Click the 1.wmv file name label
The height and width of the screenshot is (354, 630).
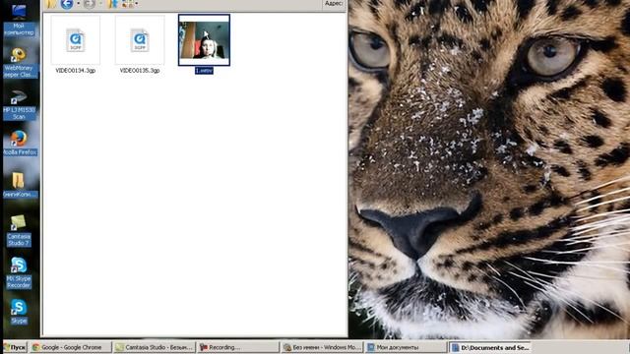point(204,71)
